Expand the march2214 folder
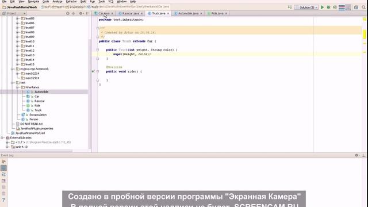 point(17,74)
